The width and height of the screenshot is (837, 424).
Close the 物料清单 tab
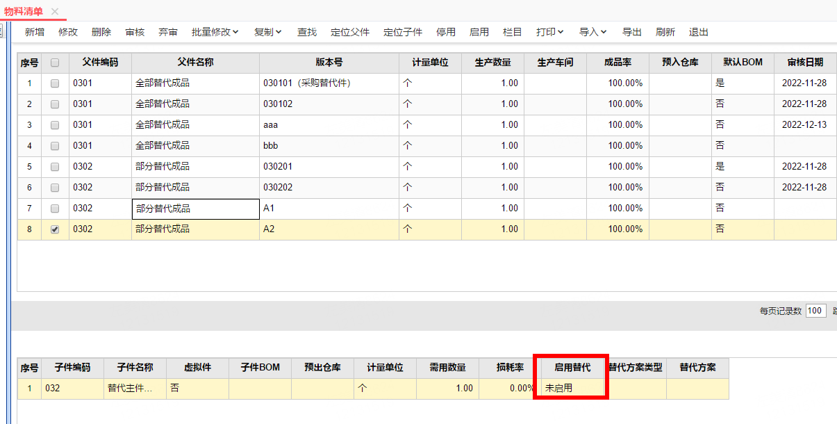click(55, 11)
